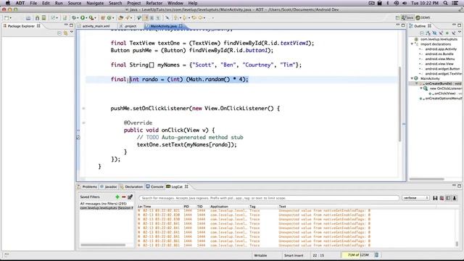Image resolution: width=464 pixels, height=261 pixels.
Task: Click the Open Type toolbar icon
Action: tap(120, 17)
